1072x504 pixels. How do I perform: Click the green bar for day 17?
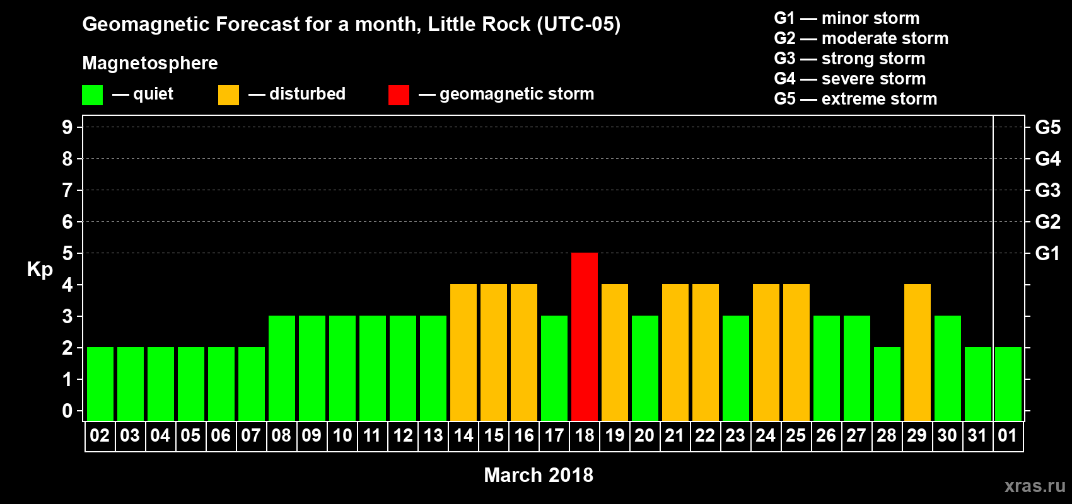coord(554,368)
